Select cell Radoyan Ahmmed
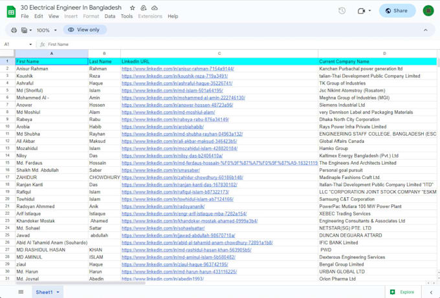The image size is (440, 298). click(x=52, y=206)
